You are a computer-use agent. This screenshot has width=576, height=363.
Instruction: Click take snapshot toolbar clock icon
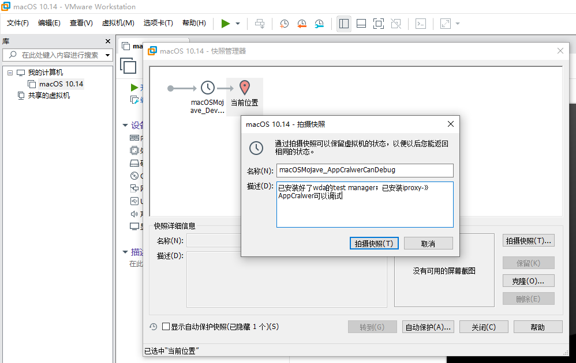[x=284, y=24]
